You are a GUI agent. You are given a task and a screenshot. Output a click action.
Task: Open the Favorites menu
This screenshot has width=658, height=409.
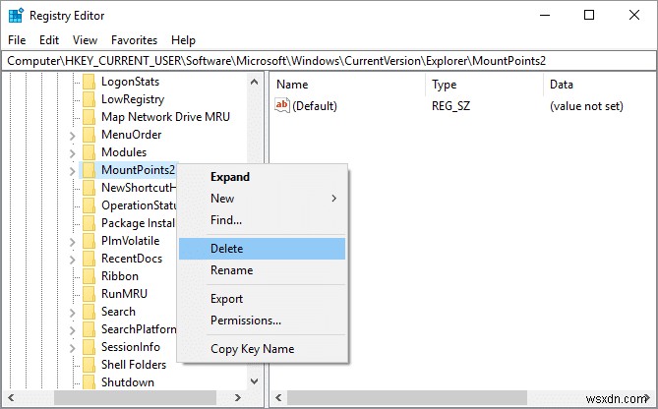(135, 40)
